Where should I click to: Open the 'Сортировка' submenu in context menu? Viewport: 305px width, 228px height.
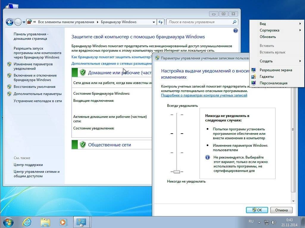(x=277, y=30)
